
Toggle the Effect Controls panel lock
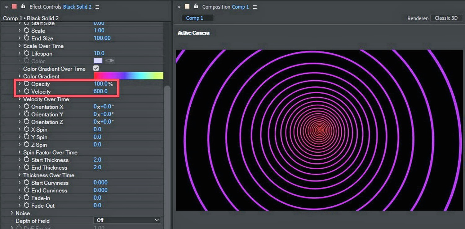coord(23,6)
